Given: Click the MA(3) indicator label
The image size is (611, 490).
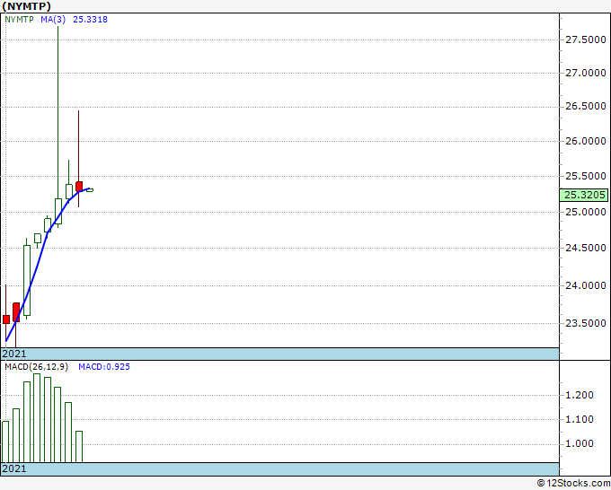Looking at the screenshot, I should click(53, 19).
